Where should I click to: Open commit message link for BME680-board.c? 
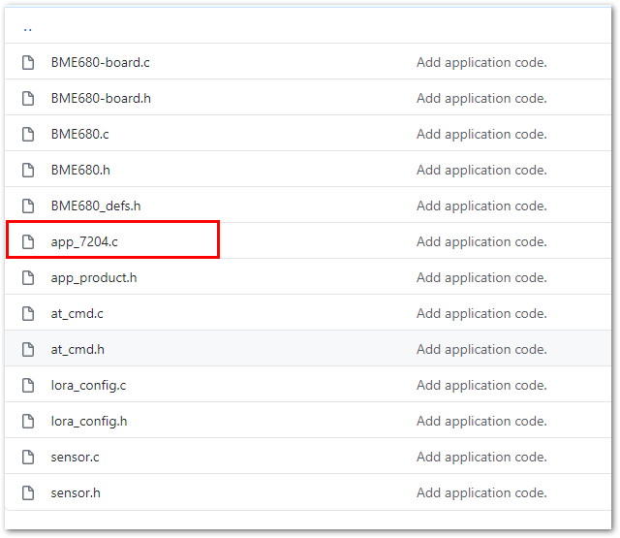tap(481, 62)
